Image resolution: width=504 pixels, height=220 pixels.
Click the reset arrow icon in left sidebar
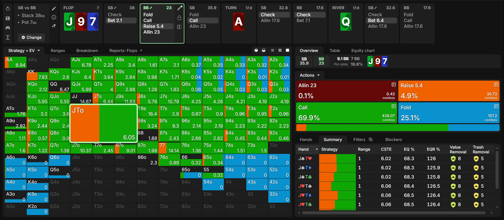click(x=8, y=9)
